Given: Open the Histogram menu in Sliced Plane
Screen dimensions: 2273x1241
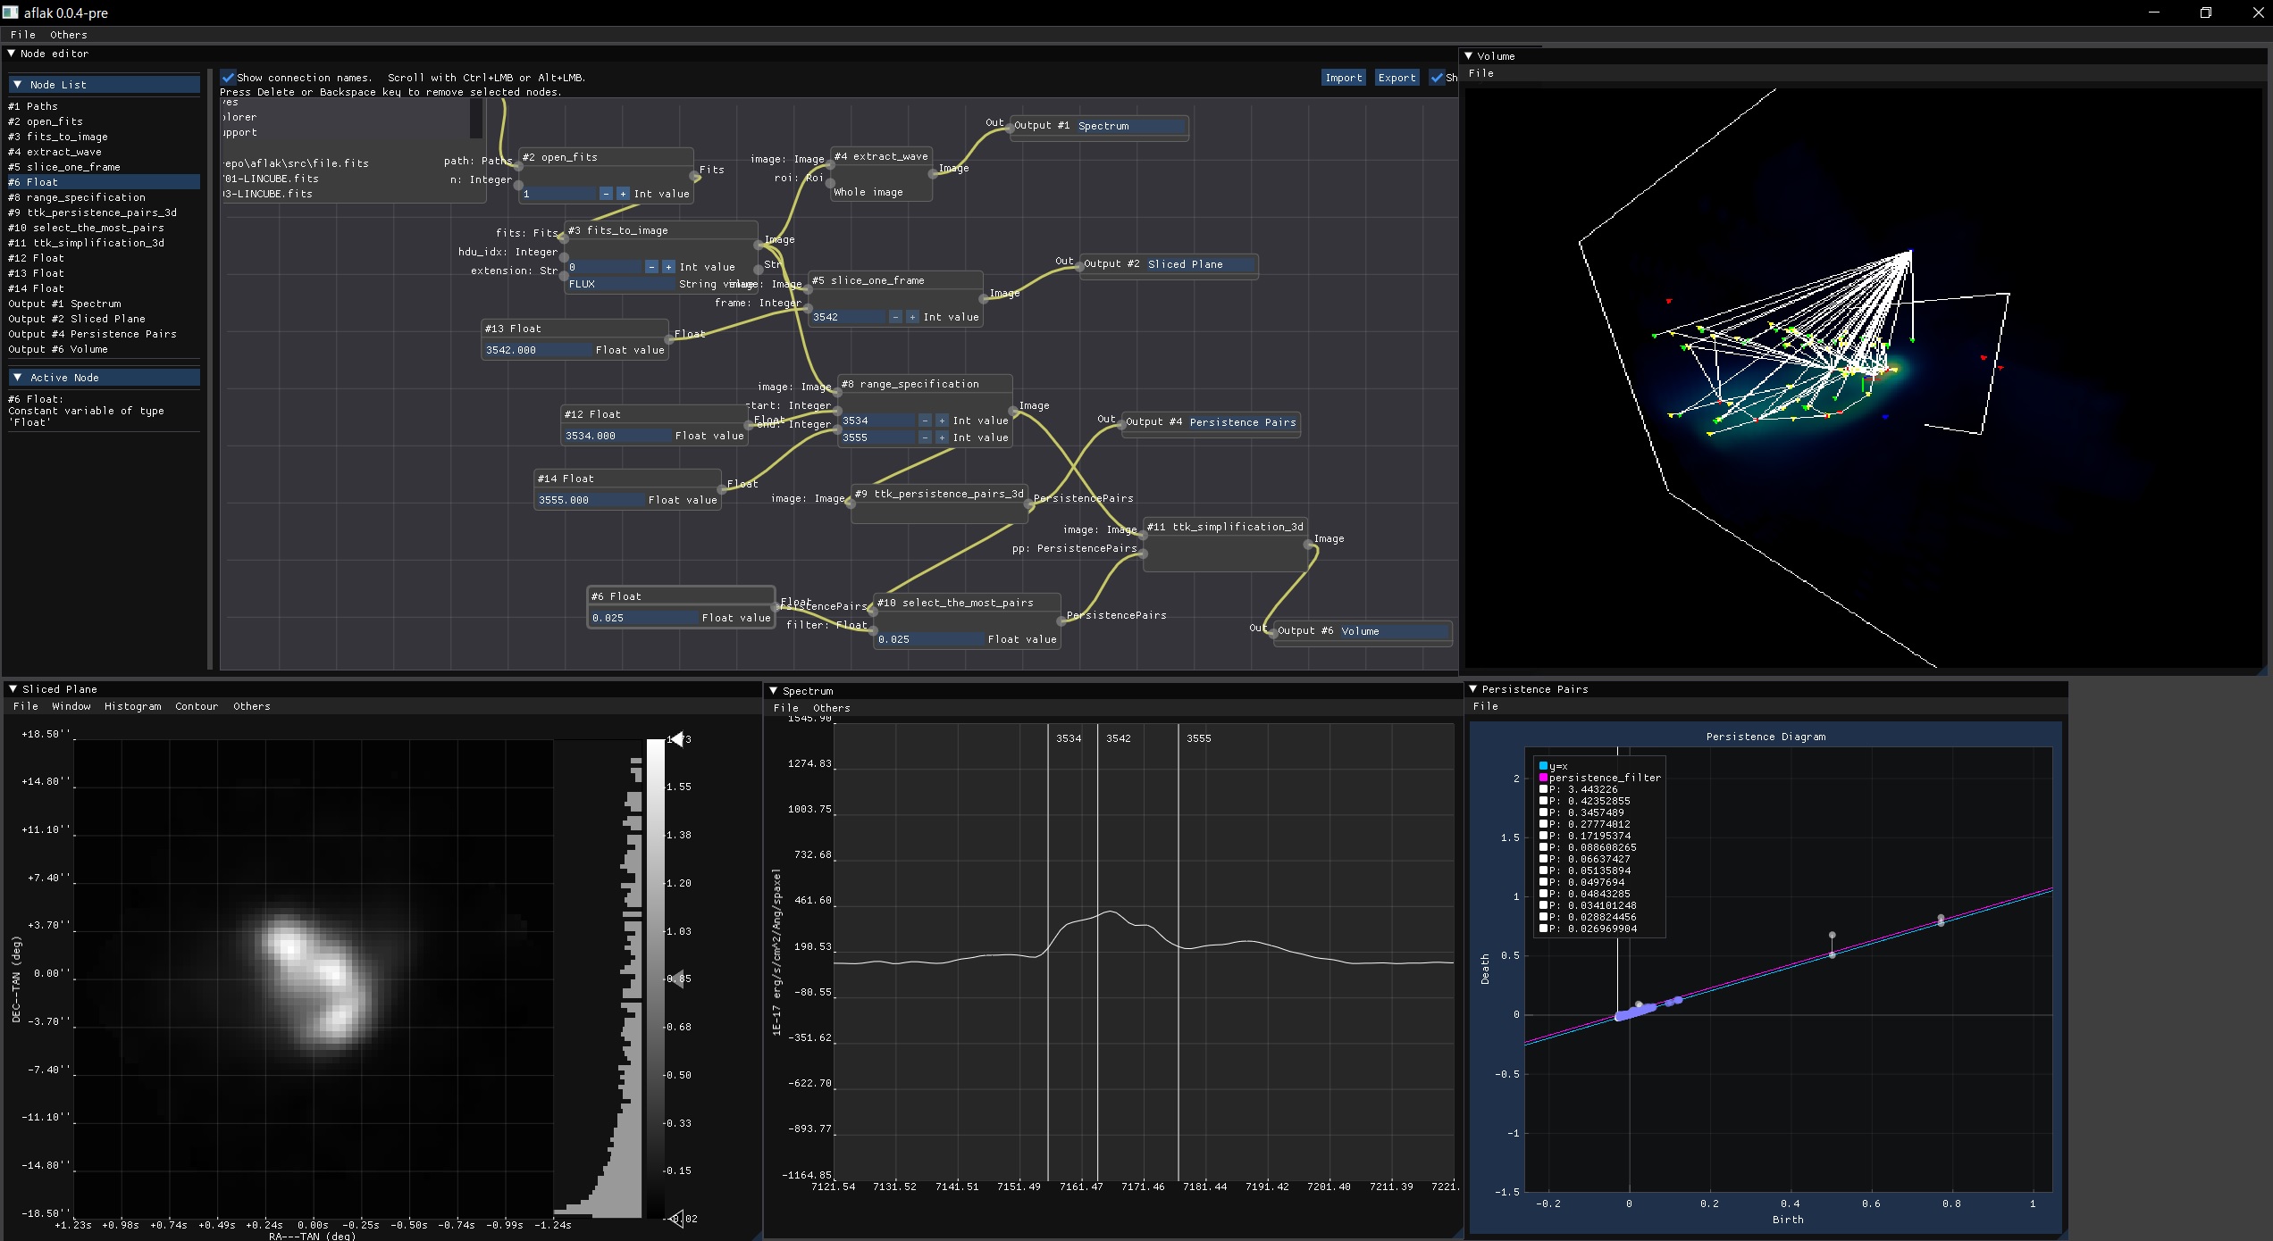Looking at the screenshot, I should pyautogui.click(x=132, y=706).
